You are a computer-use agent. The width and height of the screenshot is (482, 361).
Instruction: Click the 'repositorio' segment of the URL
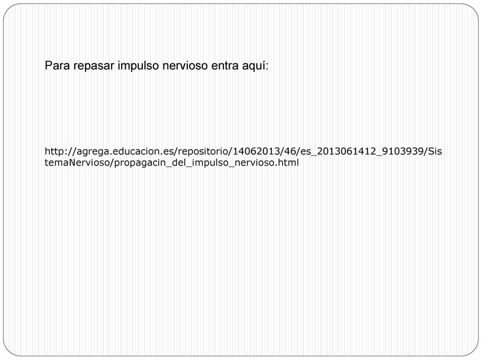(x=203, y=152)
